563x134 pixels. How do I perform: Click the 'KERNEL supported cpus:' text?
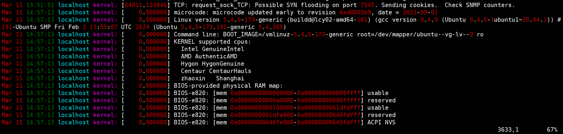[212, 42]
